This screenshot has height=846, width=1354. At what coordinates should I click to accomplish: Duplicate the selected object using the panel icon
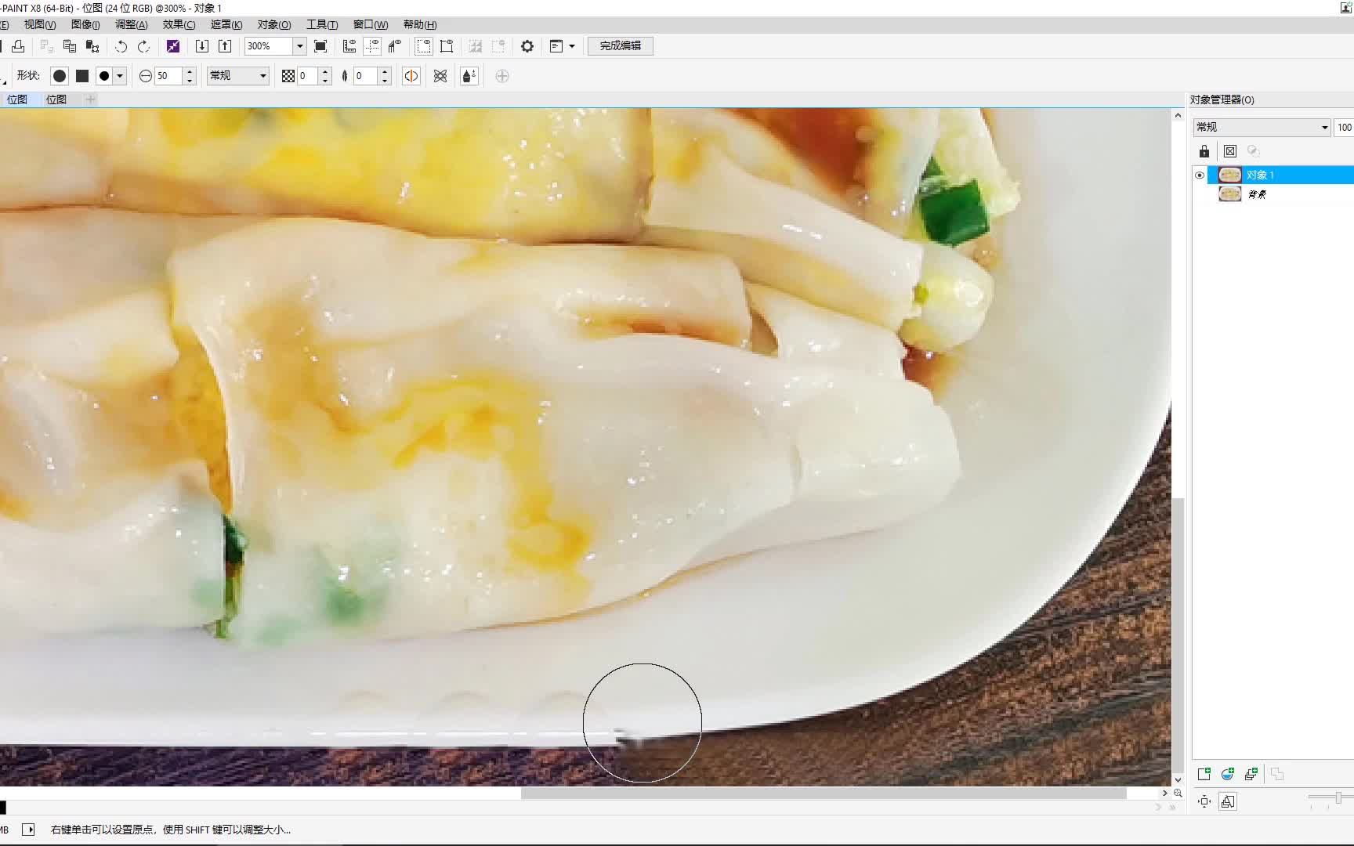pos(1251,774)
